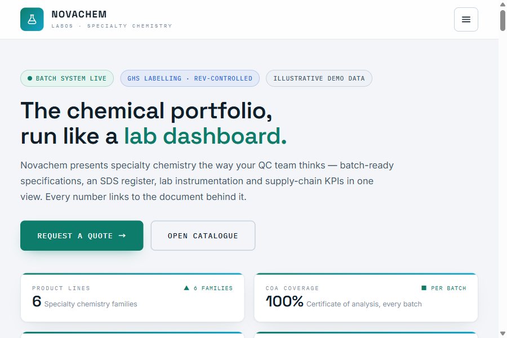This screenshot has height=338, width=507.
Task: Click the Batch System Live badge
Action: click(67, 78)
